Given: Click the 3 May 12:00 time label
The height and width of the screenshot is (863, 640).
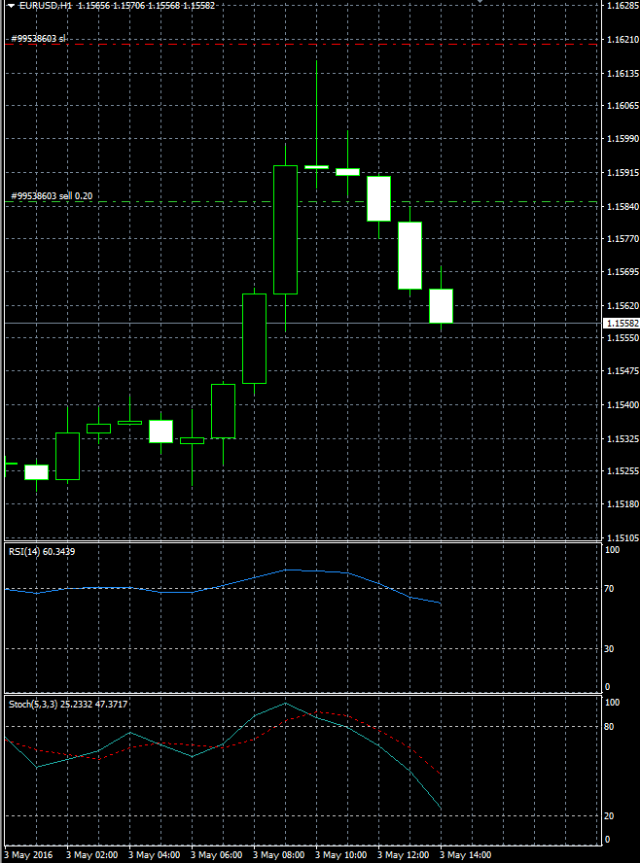Looking at the screenshot, I should pos(404,855).
